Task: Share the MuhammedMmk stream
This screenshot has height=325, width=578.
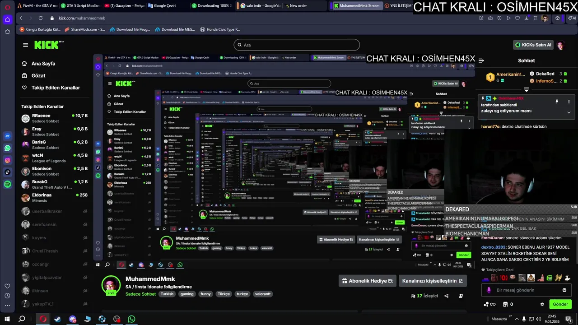Action: (447, 296)
